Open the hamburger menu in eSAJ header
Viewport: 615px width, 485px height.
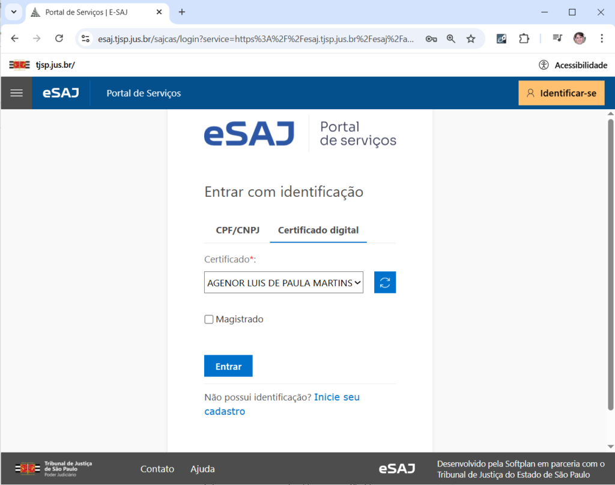(x=16, y=93)
